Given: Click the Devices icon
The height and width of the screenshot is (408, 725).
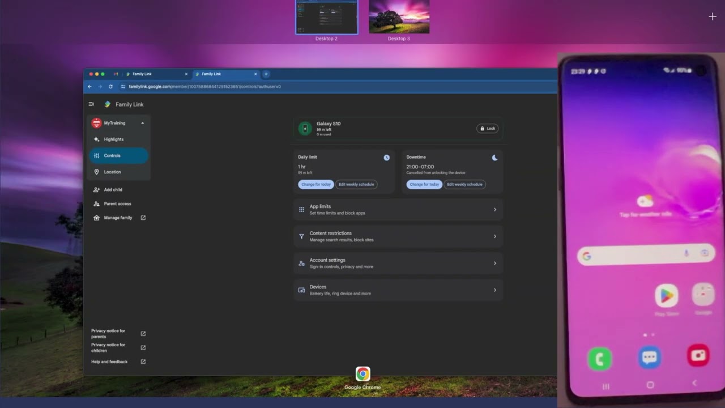Looking at the screenshot, I should coord(301,290).
